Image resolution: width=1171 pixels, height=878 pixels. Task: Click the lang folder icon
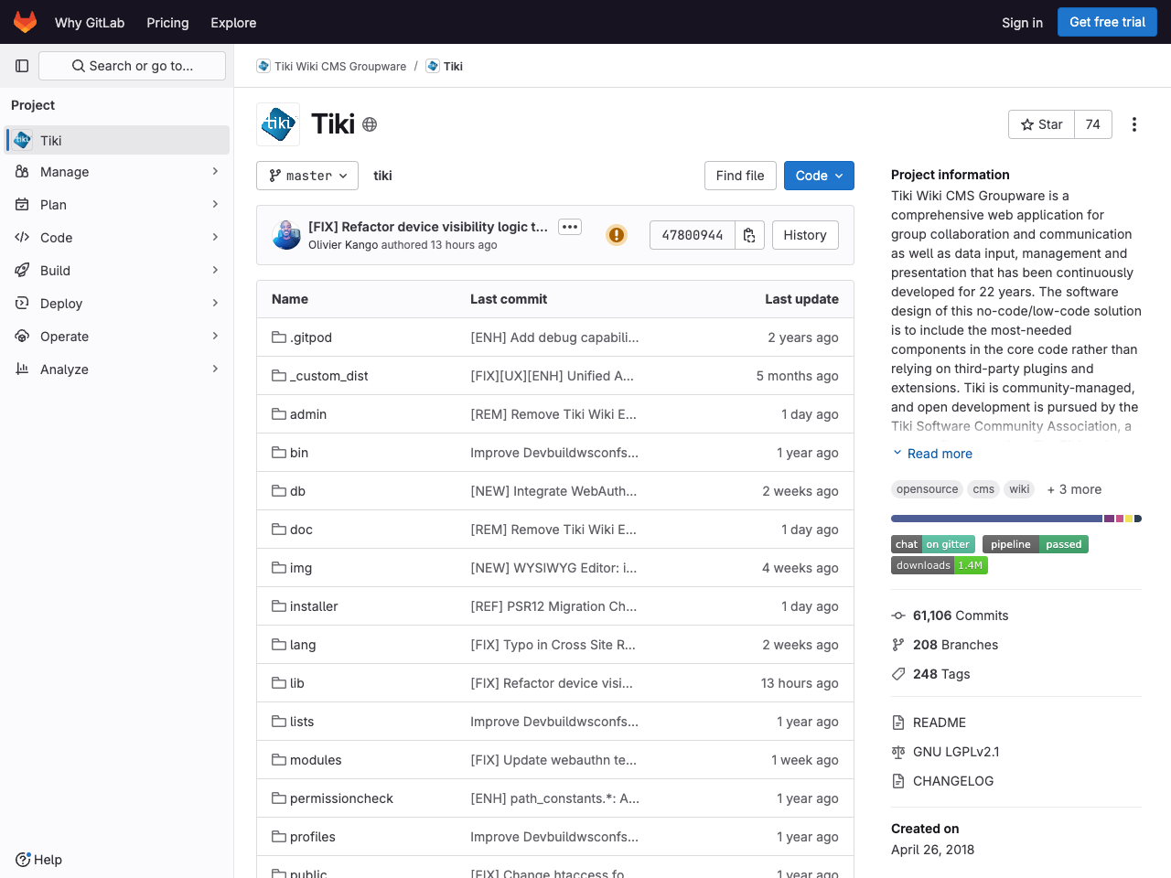coord(279,645)
